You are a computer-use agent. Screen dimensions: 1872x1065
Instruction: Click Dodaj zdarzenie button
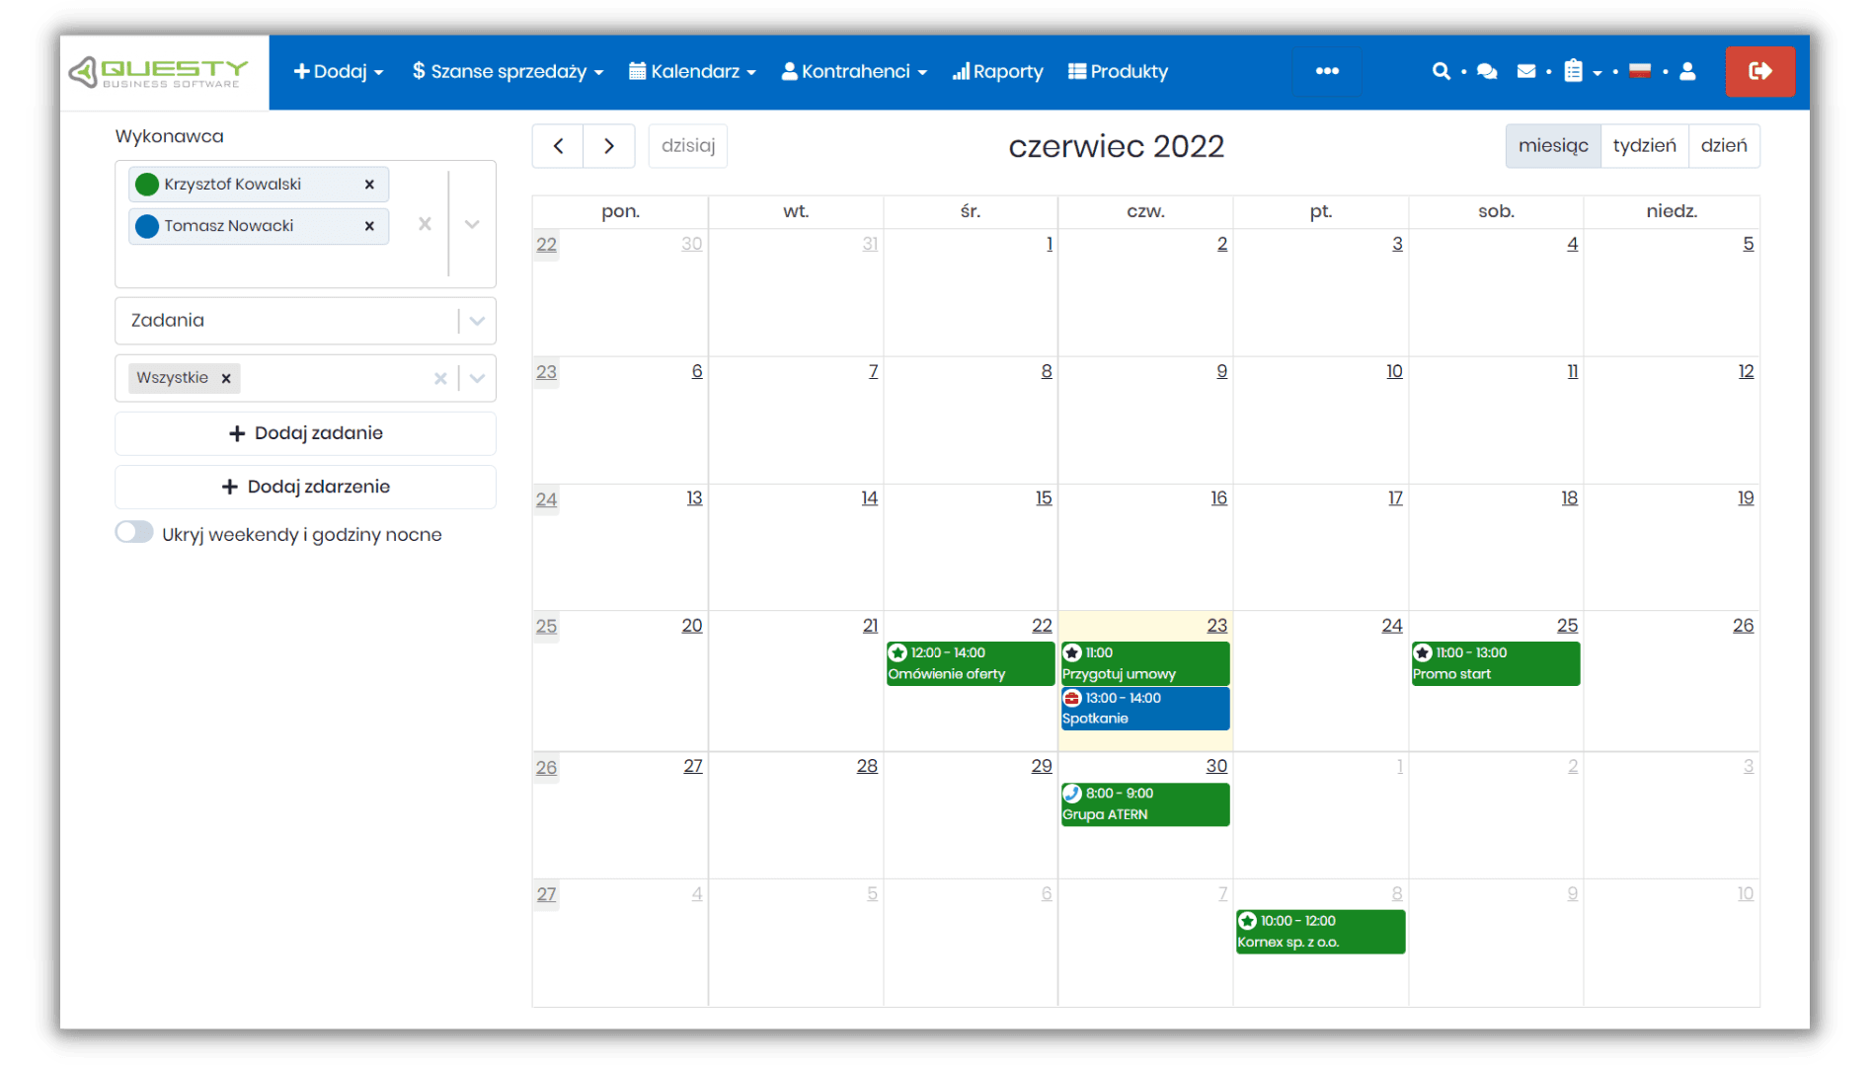[305, 487]
